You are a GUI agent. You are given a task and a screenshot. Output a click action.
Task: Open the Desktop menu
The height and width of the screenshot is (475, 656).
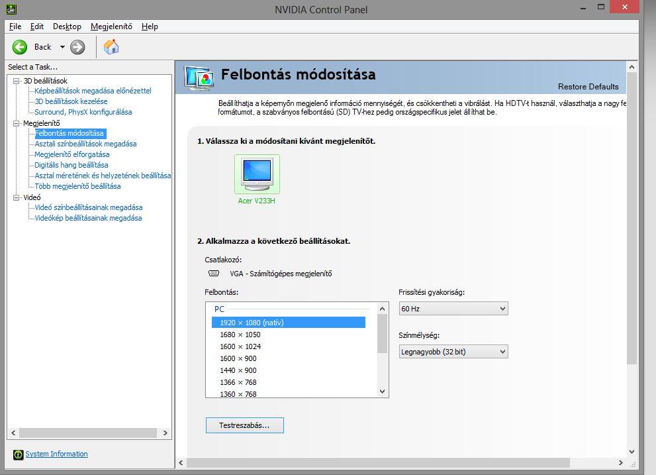(x=67, y=26)
